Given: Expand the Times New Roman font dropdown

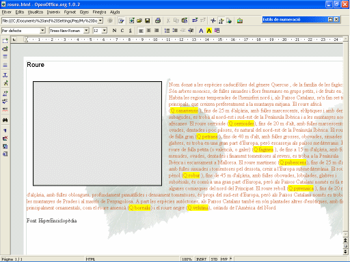Looking at the screenshot, I should [x=86, y=31].
